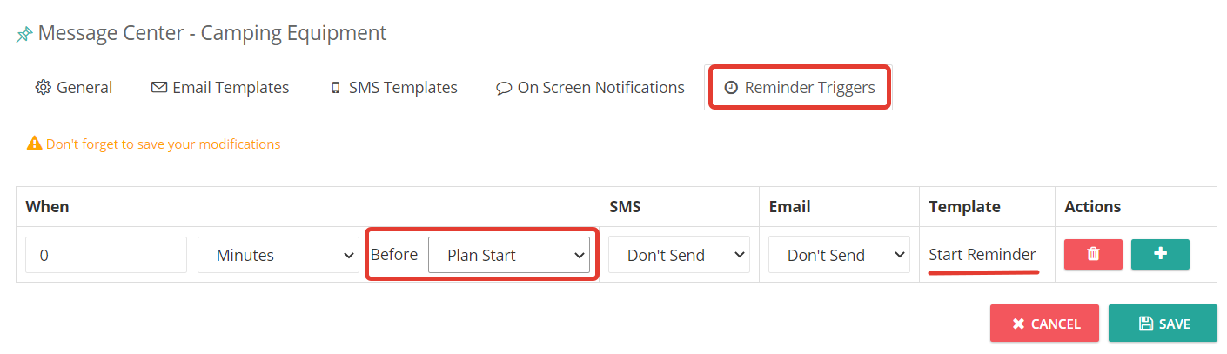
Task: Click the pushpin icon beside Message Center title
Action: click(x=24, y=36)
